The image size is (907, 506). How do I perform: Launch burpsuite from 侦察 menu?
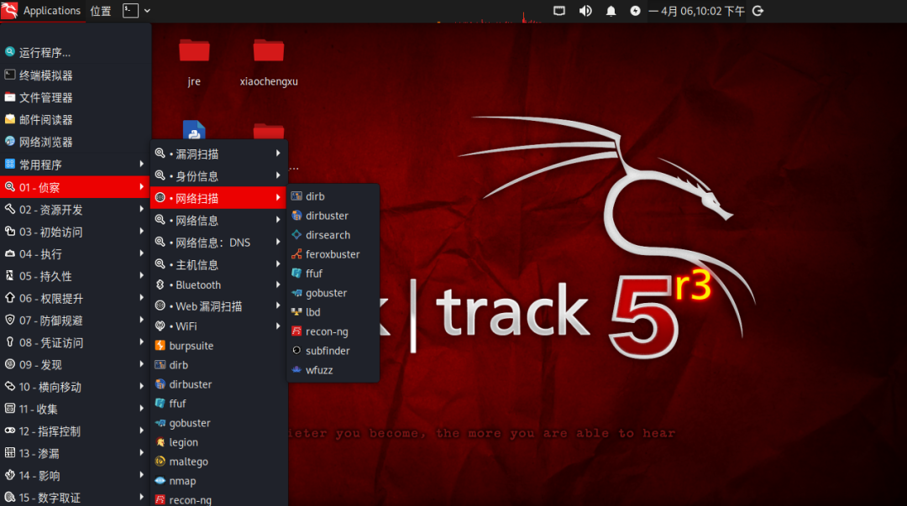[218, 346]
